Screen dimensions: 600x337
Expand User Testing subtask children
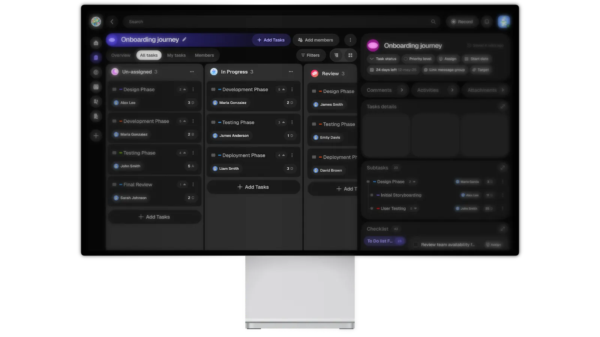tap(414, 209)
